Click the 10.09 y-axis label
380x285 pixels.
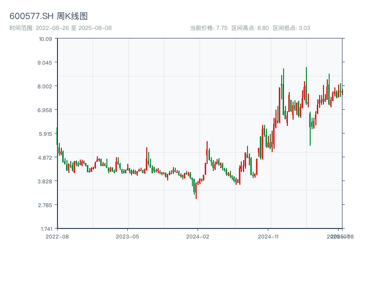[x=46, y=39]
